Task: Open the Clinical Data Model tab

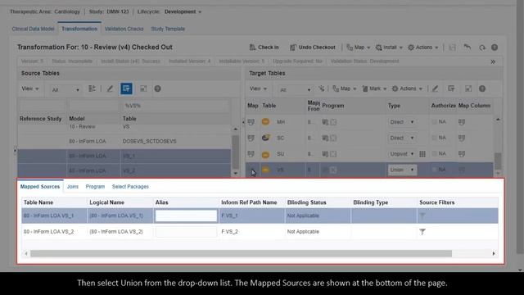Action: (x=33, y=29)
